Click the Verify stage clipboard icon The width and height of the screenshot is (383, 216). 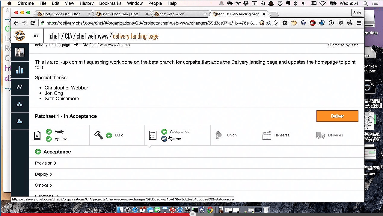pyautogui.click(x=37, y=135)
